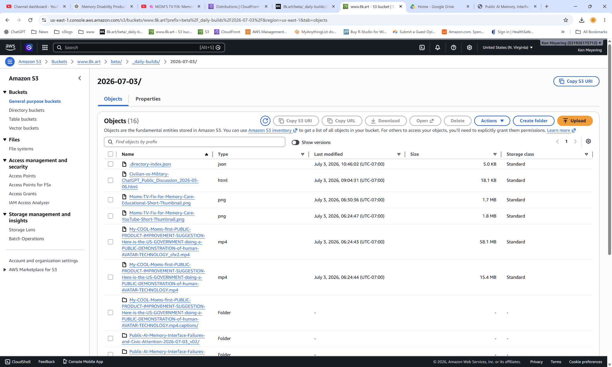This screenshot has width=612, height=367.
Task: Open the _daily-builds/ breadcrumb link
Action: click(146, 62)
